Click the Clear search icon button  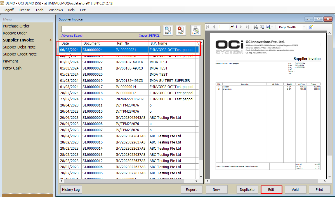(x=181, y=30)
